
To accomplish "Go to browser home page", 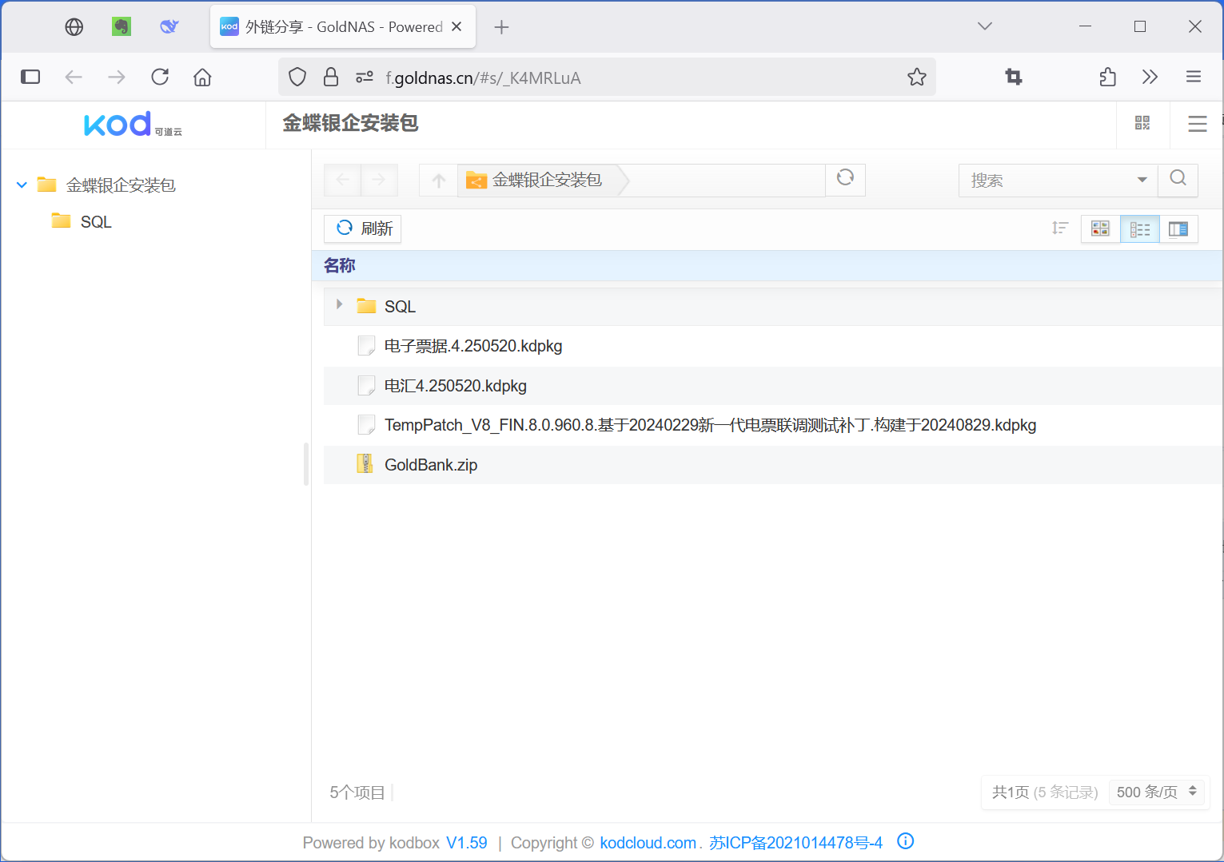I will pyautogui.click(x=202, y=77).
